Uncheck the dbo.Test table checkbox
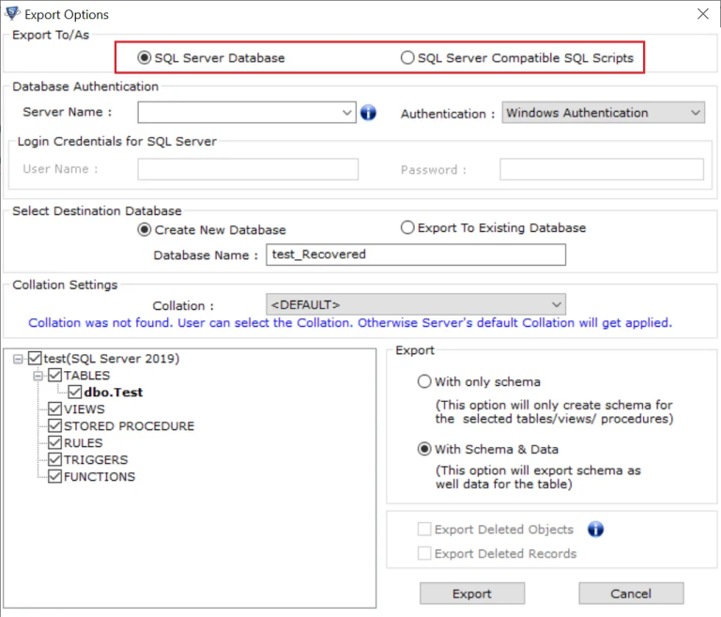721x617 pixels. pyautogui.click(x=76, y=393)
